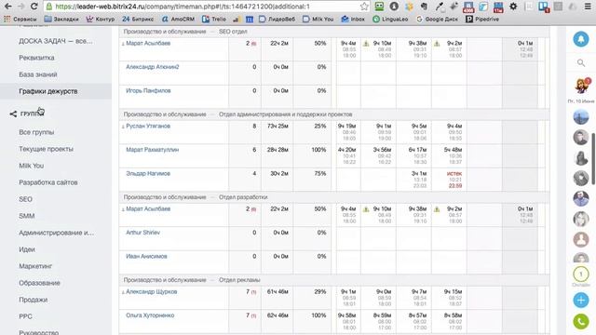Open the Закладки bookmarks folder
This screenshot has width=596, height=335.
[x=61, y=19]
